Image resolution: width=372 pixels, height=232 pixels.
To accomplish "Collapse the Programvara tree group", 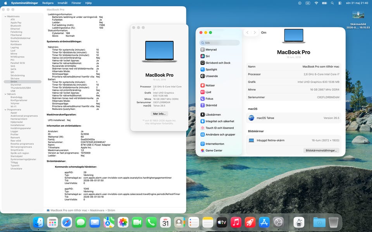I will click(5, 109).
